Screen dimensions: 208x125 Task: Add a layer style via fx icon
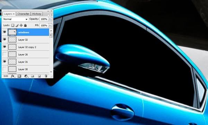(13, 76)
